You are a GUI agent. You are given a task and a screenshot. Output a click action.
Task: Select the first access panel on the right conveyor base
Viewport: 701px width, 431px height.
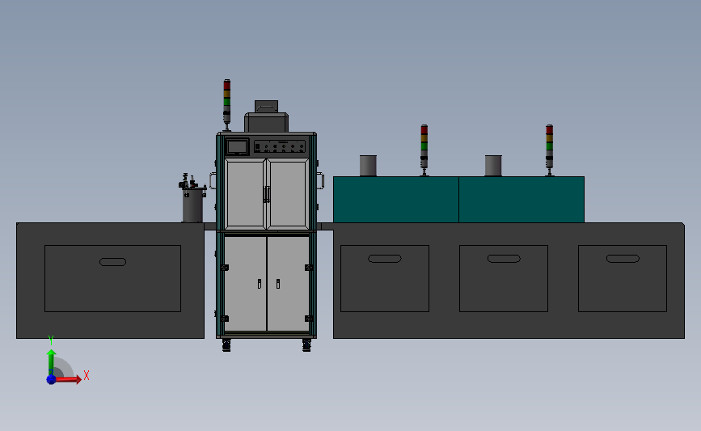click(x=385, y=278)
